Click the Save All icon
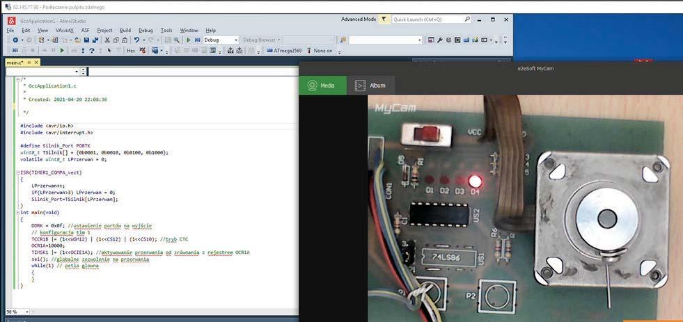Screen dimensions: 683x322 [95, 40]
